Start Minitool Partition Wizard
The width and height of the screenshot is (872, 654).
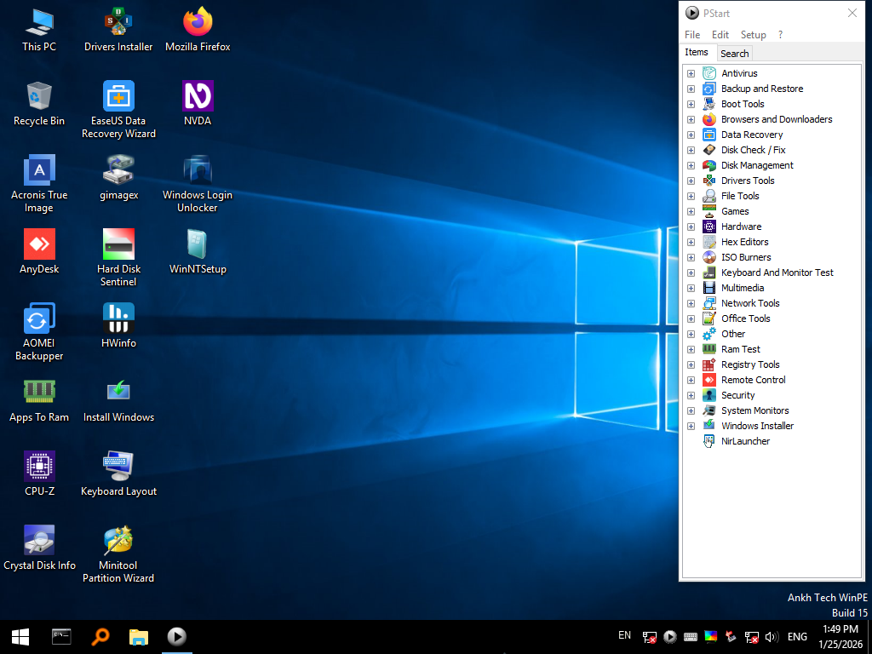pyautogui.click(x=118, y=539)
